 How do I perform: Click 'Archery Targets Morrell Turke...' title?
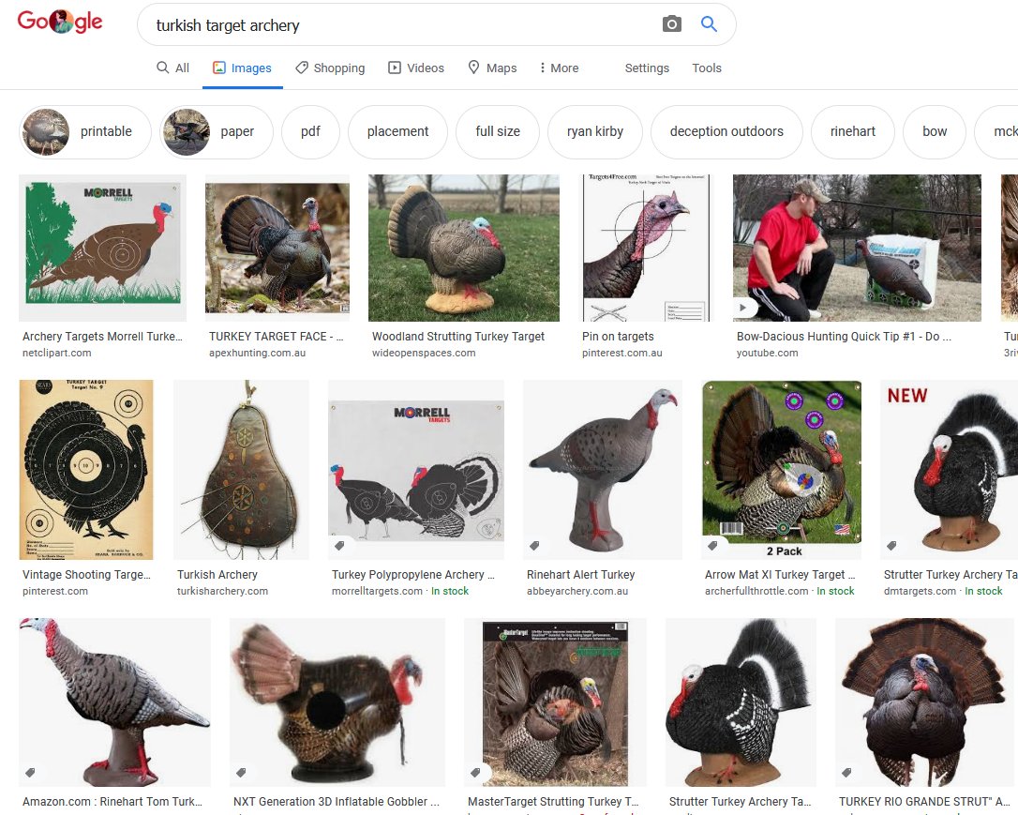pos(102,337)
